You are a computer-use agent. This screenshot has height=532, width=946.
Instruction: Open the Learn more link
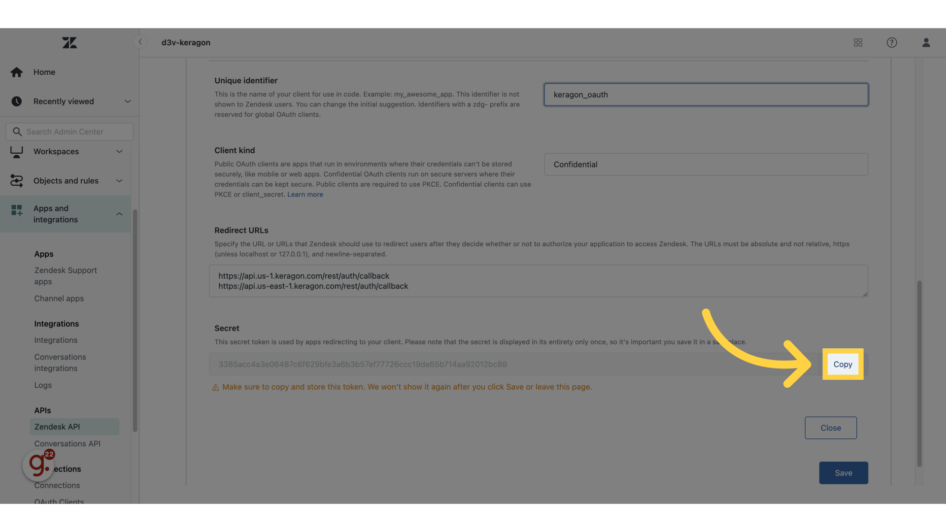point(305,195)
